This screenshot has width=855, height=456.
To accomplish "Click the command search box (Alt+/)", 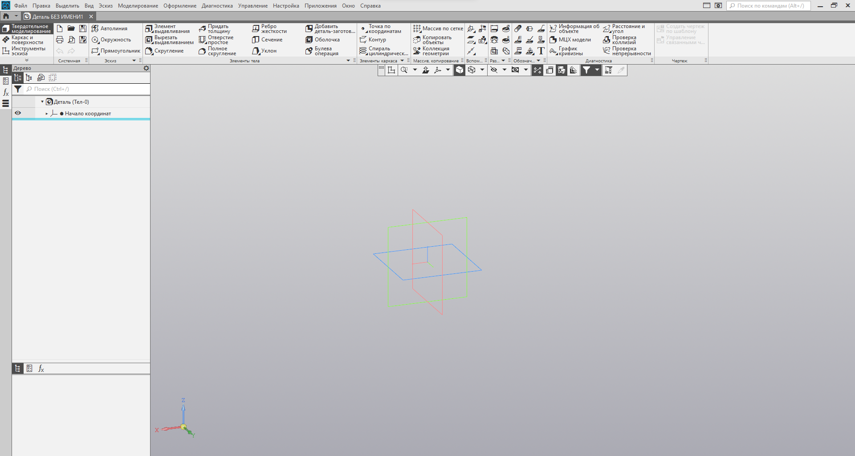I will point(769,6).
